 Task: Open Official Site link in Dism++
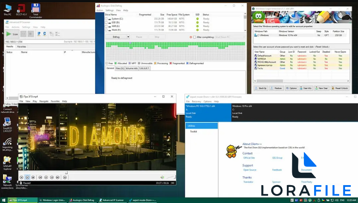pos(249,158)
